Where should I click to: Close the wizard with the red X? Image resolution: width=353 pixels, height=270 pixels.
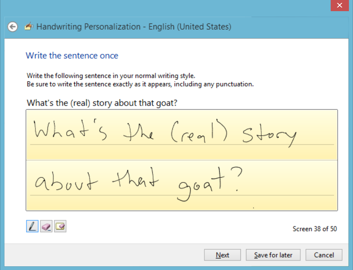point(339,5)
